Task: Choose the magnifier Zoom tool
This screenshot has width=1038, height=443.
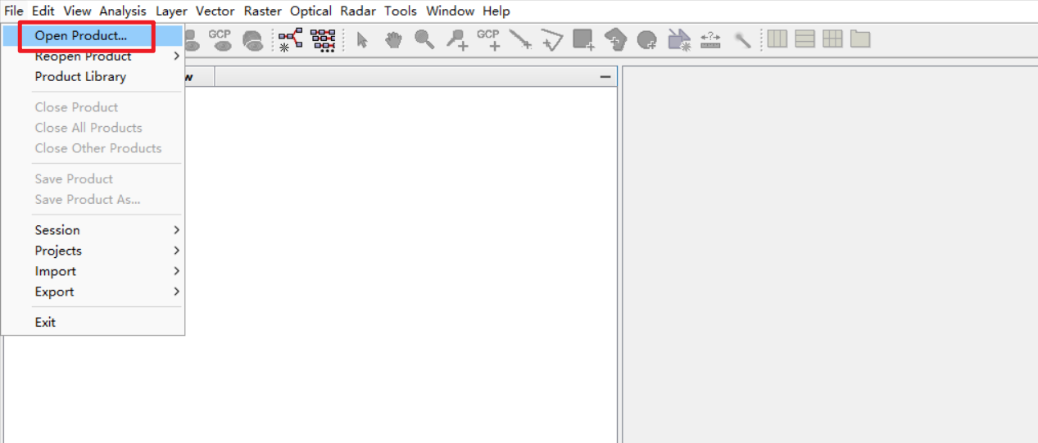Action: point(424,39)
